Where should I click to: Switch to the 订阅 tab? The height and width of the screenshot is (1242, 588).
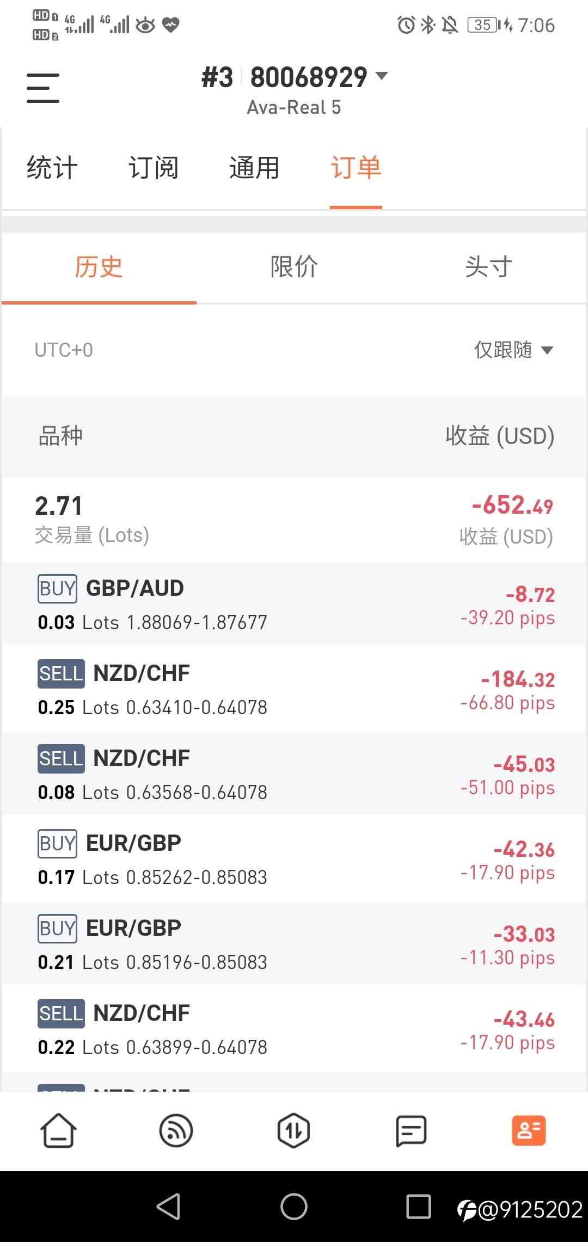tap(154, 167)
